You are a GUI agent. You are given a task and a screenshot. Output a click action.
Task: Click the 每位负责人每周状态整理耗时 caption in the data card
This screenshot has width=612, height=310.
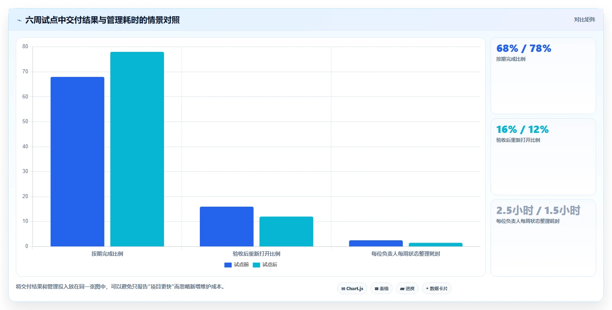click(x=528, y=221)
